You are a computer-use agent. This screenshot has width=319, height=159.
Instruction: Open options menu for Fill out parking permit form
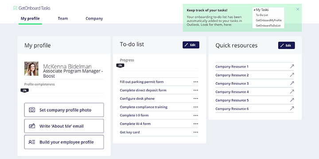pos(196,82)
